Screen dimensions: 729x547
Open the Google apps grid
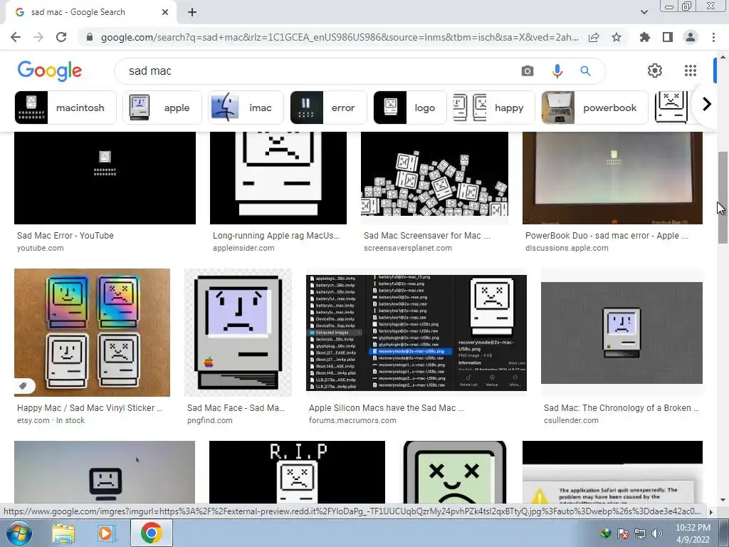(691, 71)
